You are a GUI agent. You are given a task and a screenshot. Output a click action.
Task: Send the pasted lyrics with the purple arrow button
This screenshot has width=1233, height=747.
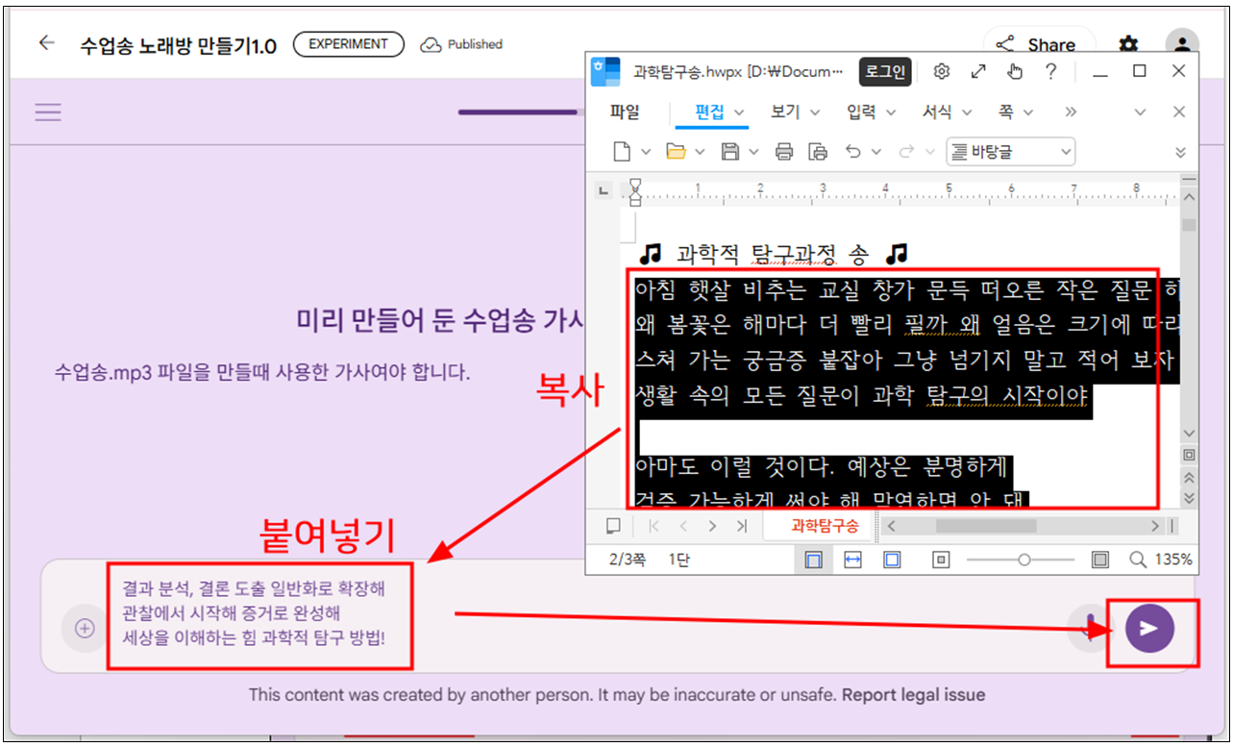1149,628
